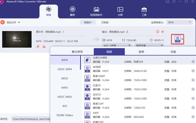The width and height of the screenshot is (196, 123).
Task: Click the orange plus icon beside output info
Action: (163, 32)
